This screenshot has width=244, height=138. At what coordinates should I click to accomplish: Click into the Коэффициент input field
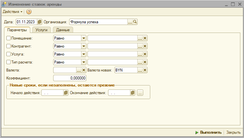(x=70, y=78)
